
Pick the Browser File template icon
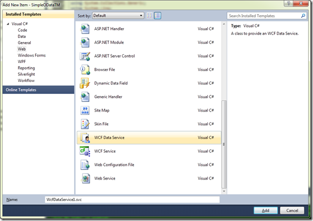[x=85, y=70]
